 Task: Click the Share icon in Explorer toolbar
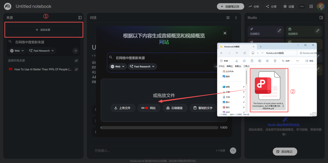coord(267,61)
